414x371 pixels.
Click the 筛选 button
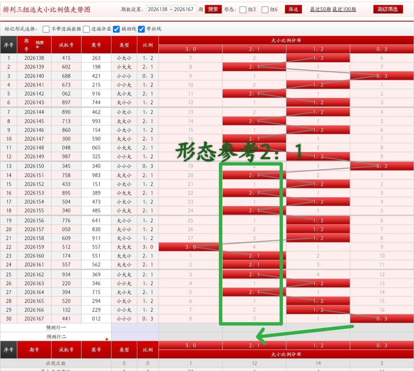[293, 9]
